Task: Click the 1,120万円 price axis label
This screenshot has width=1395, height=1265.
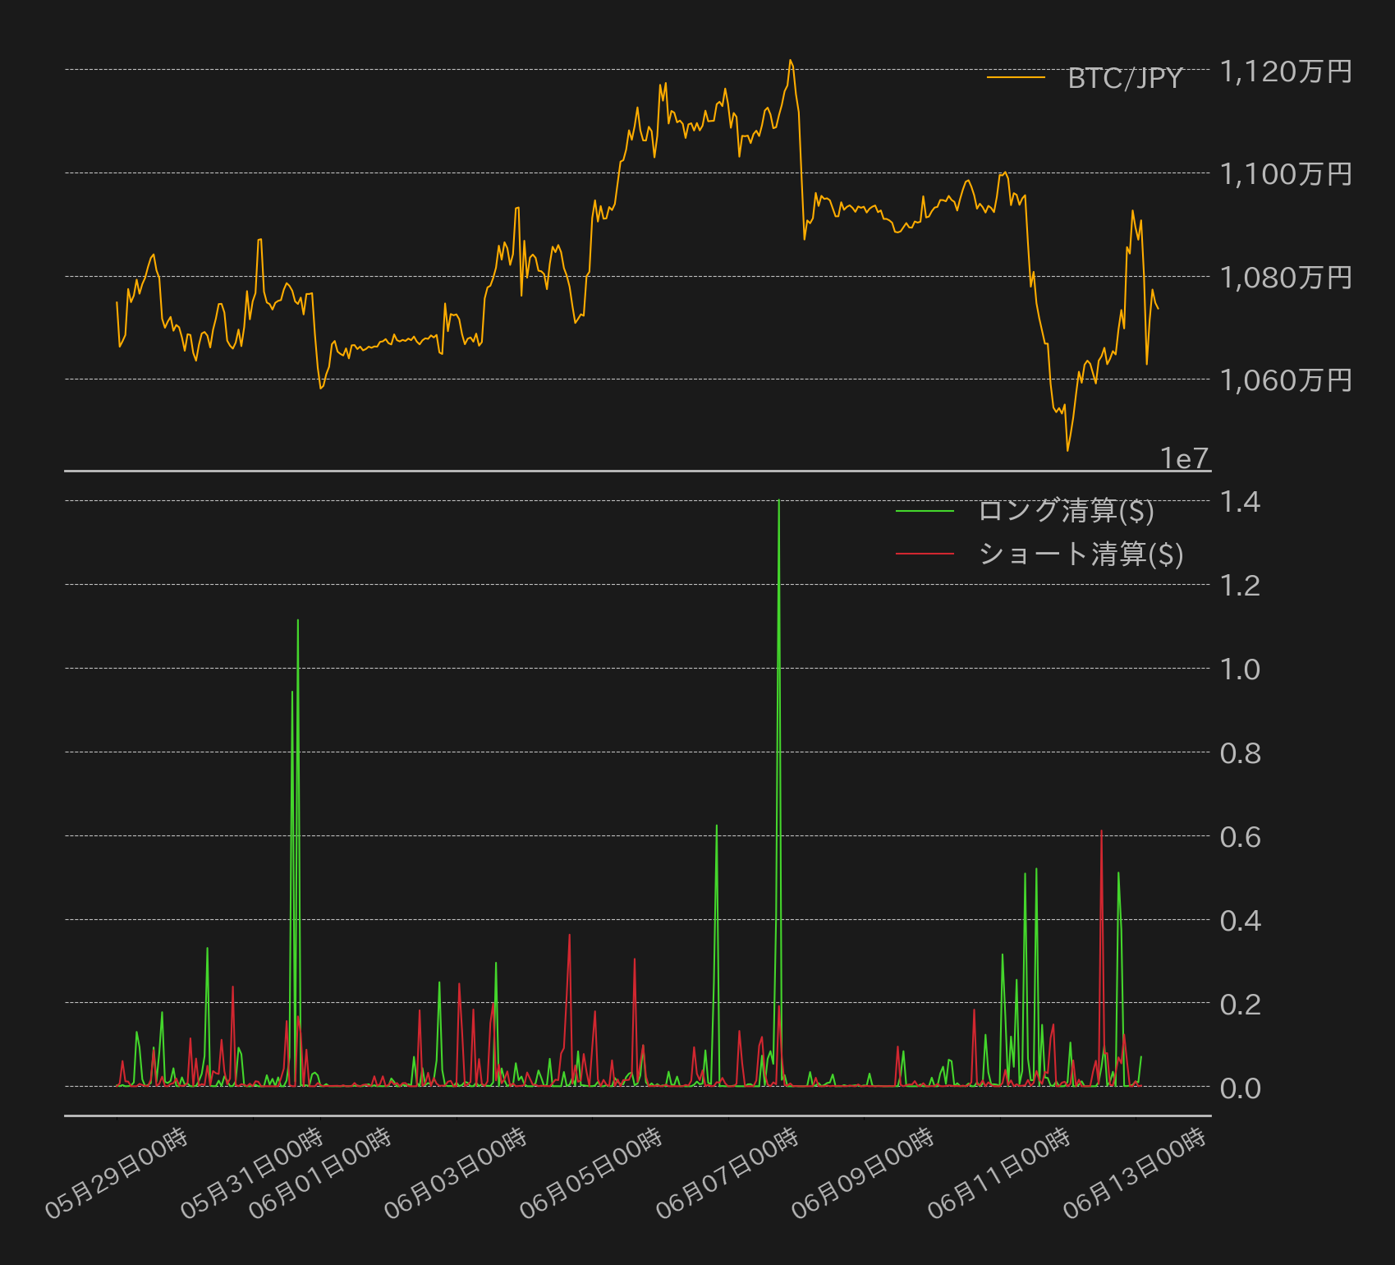Action: tap(1286, 71)
